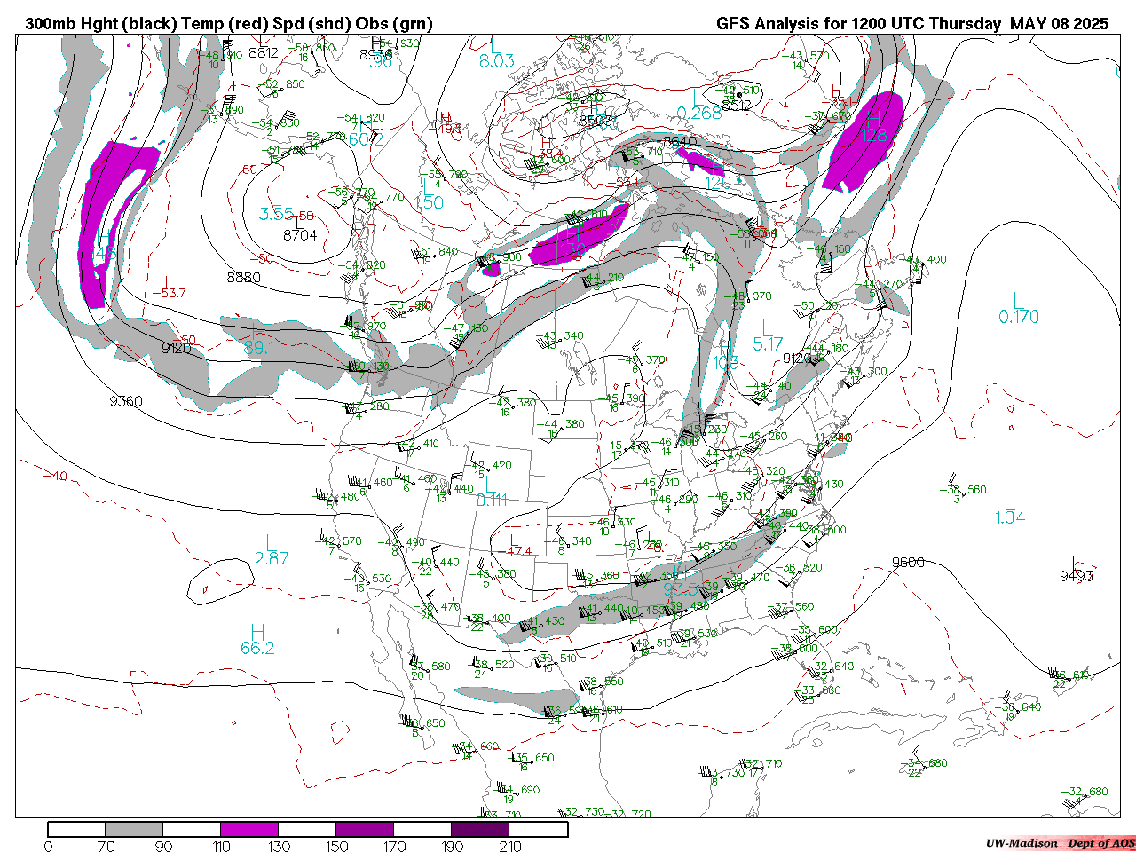Click the UW-Madison Dept of AOS credit

[x=1060, y=843]
